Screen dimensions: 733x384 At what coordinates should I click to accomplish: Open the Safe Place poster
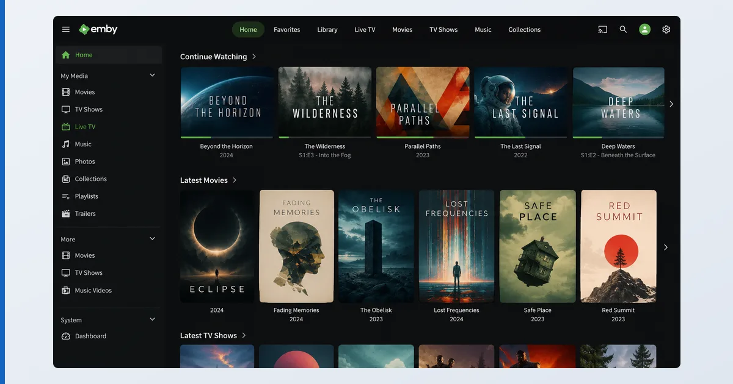[x=538, y=247]
